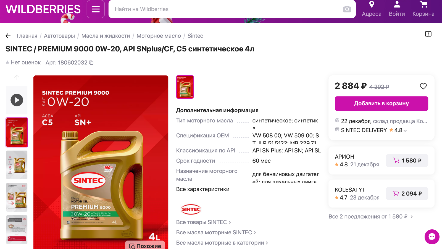The height and width of the screenshot is (249, 442).
Task: Open the Корзина shopping cart
Action: (x=423, y=9)
